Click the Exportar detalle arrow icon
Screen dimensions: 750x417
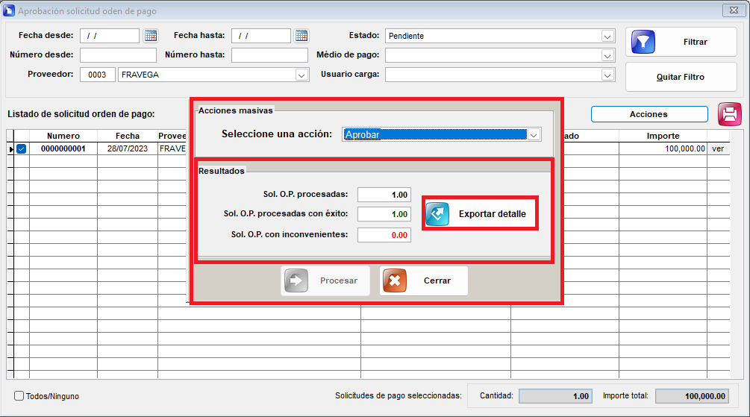click(x=437, y=214)
